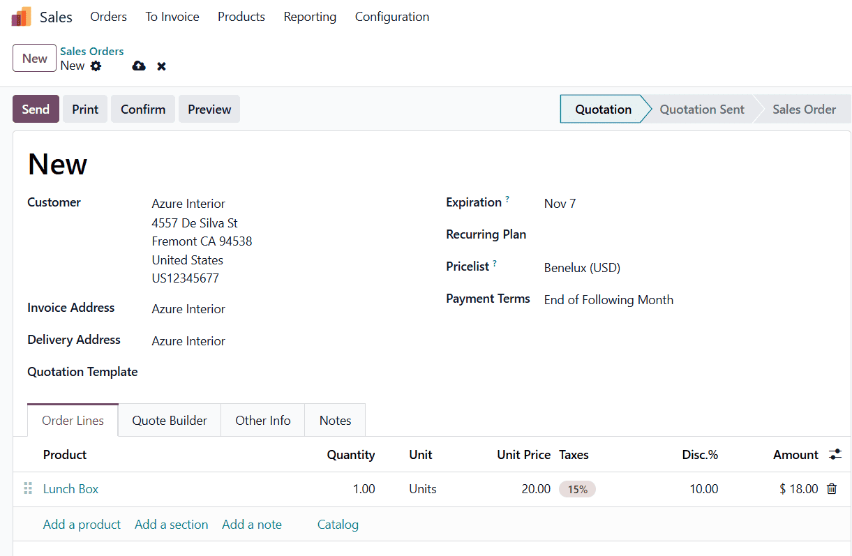This screenshot has height=556, width=852.
Task: Save record with cloud upload icon
Action: click(x=139, y=66)
